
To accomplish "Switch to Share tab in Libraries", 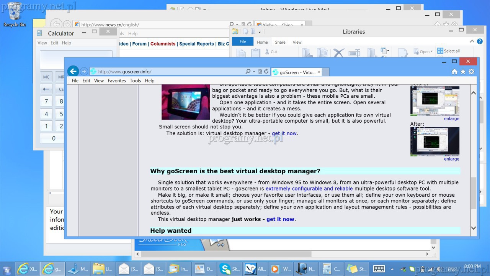I will point(280,42).
